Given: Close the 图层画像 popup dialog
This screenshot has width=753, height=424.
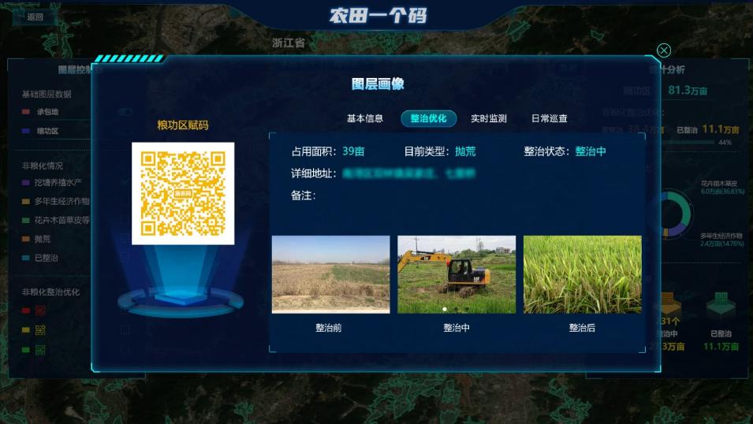Looking at the screenshot, I should 664,50.
